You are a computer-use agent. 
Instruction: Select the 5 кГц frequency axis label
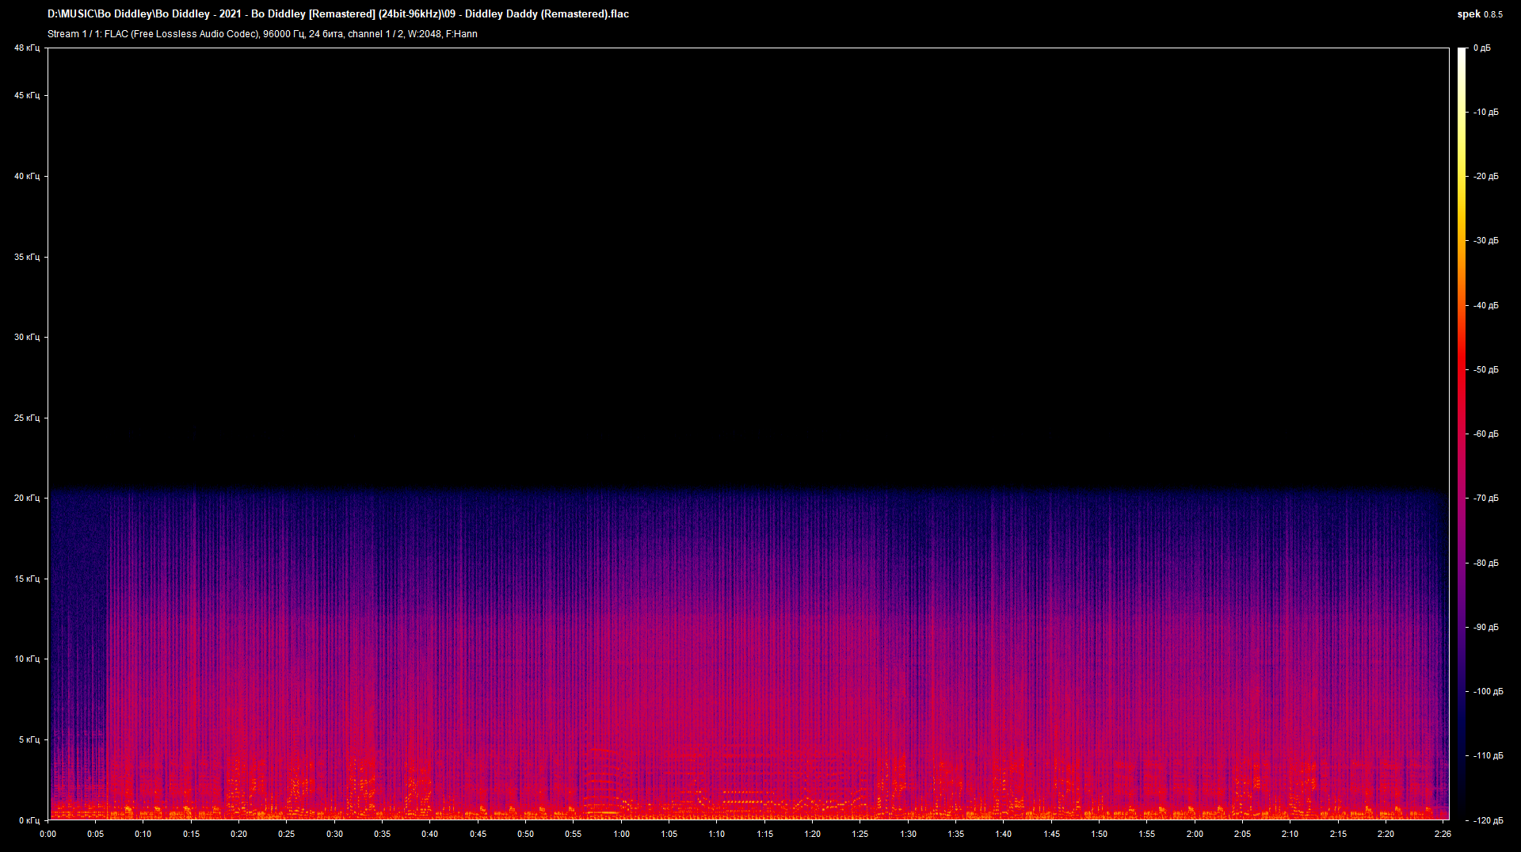28,739
